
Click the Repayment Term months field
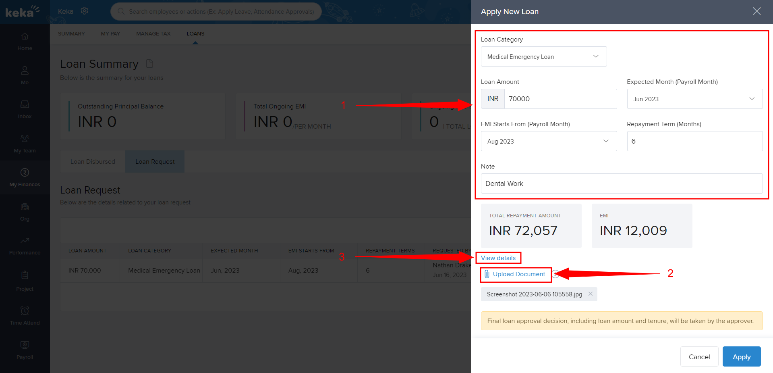click(694, 141)
